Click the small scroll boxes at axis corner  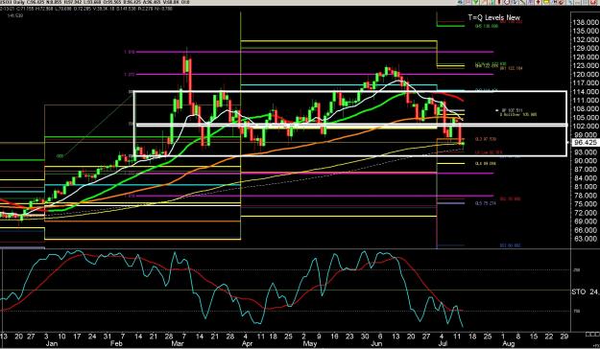tap(592, 334)
